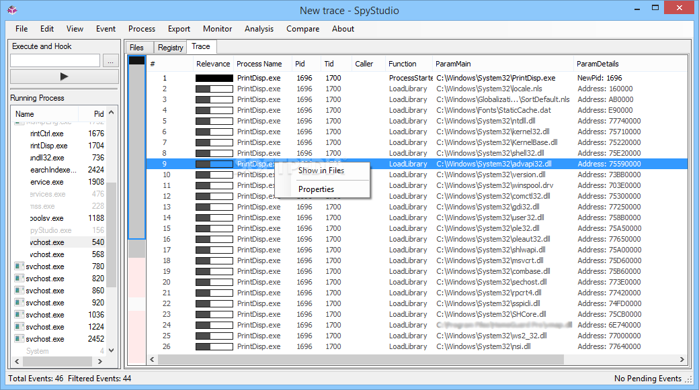This screenshot has width=699, height=390.
Task: Select vchost.exe process with Pid 540
Action: coord(59,242)
